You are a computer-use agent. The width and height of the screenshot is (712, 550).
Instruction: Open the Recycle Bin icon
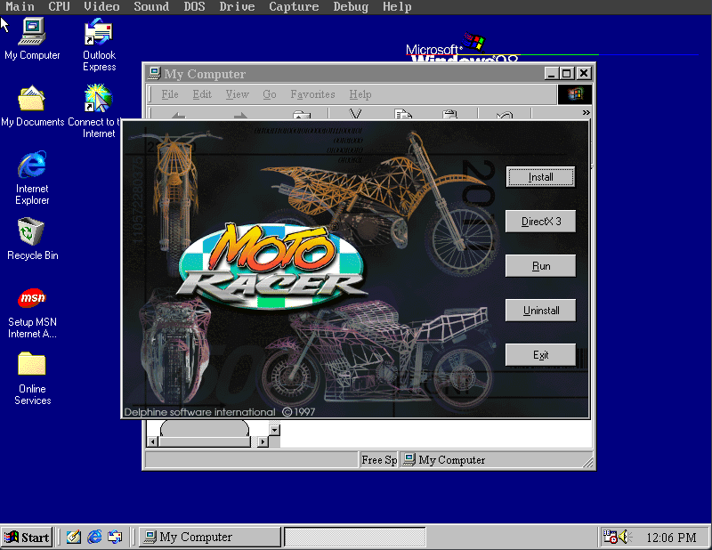[x=32, y=239]
